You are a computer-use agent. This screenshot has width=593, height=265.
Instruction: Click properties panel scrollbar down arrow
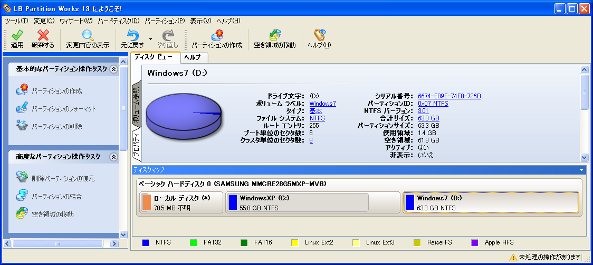click(x=585, y=158)
